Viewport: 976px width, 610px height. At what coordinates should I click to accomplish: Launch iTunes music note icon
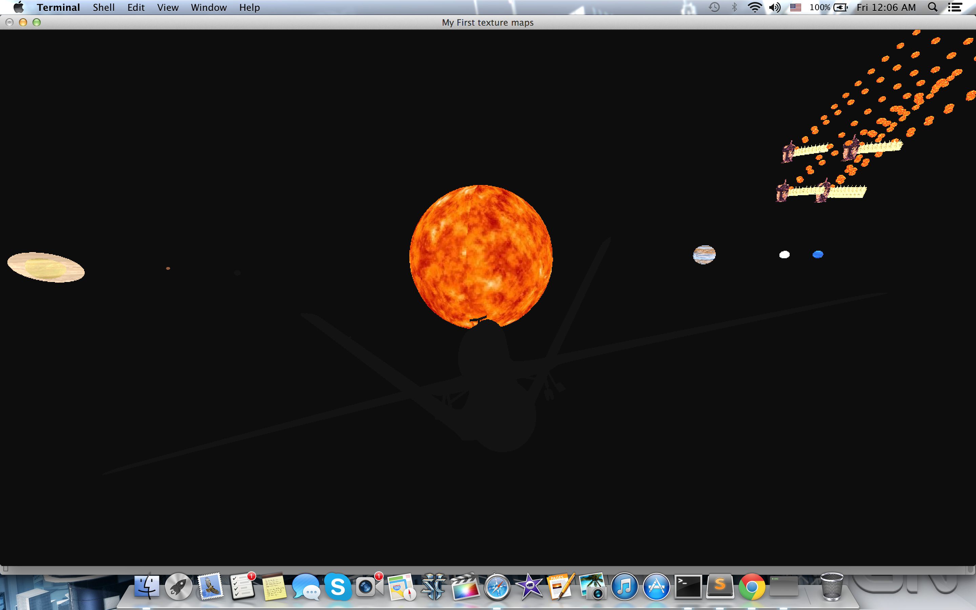click(x=624, y=586)
